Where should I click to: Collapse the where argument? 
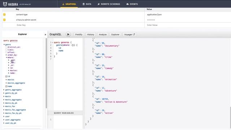click(x=6, y=57)
